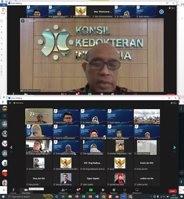Open notification center in system tray

181,197
